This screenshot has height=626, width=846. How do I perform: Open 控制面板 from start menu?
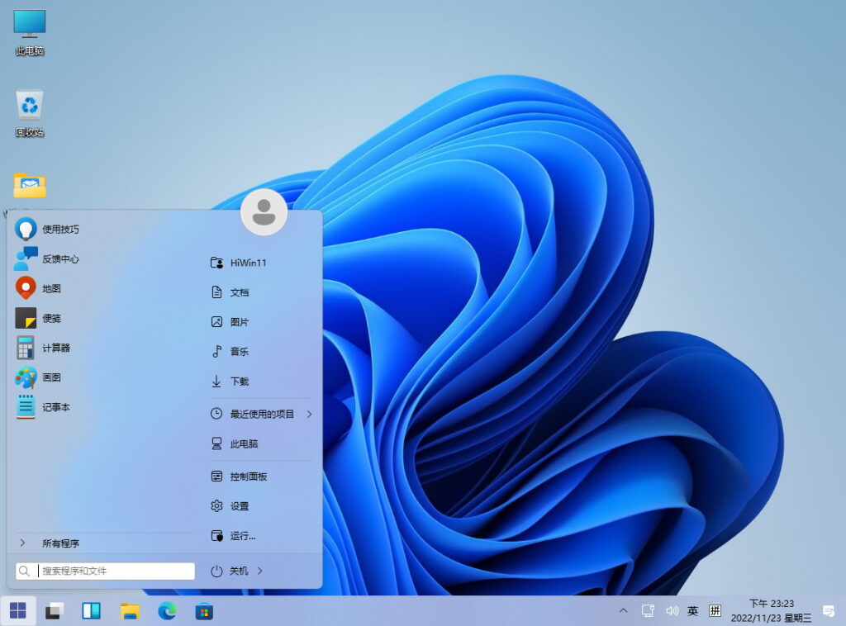(x=248, y=477)
